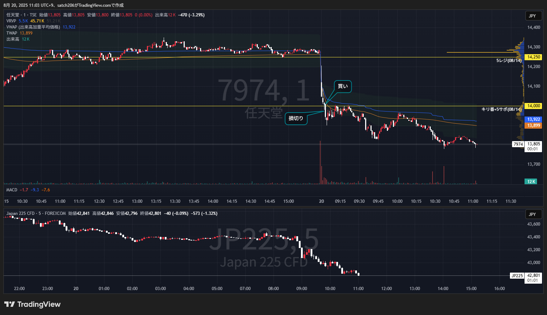Click the 22:00 time label on the Japan 225 chart
This screenshot has width=547, height=315.
tap(19, 289)
